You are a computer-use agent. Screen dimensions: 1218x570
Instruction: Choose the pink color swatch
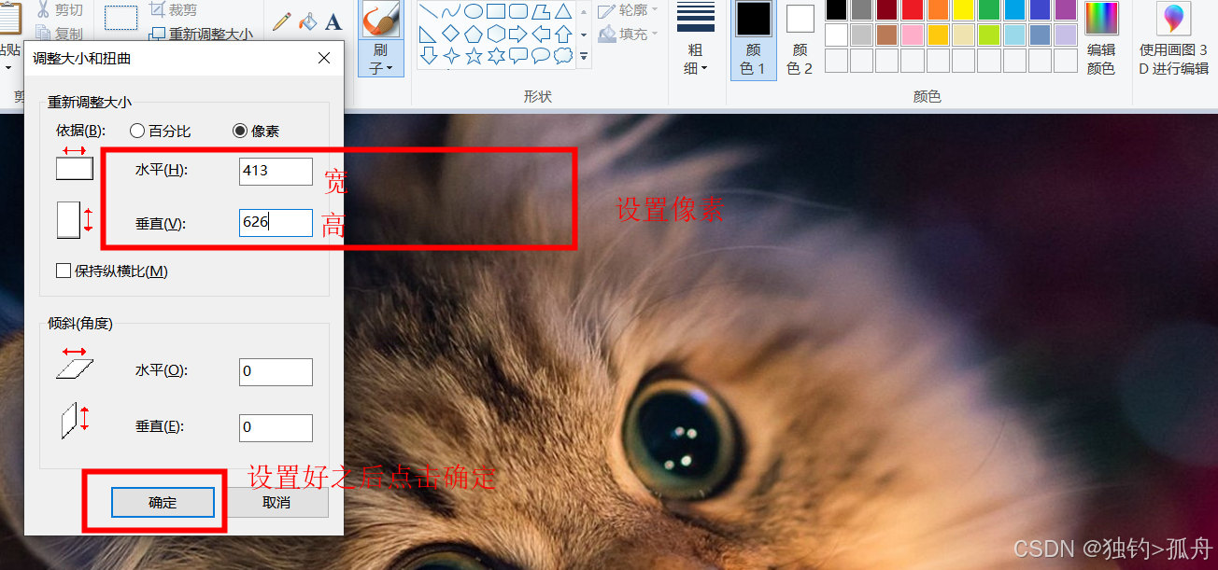point(913,35)
